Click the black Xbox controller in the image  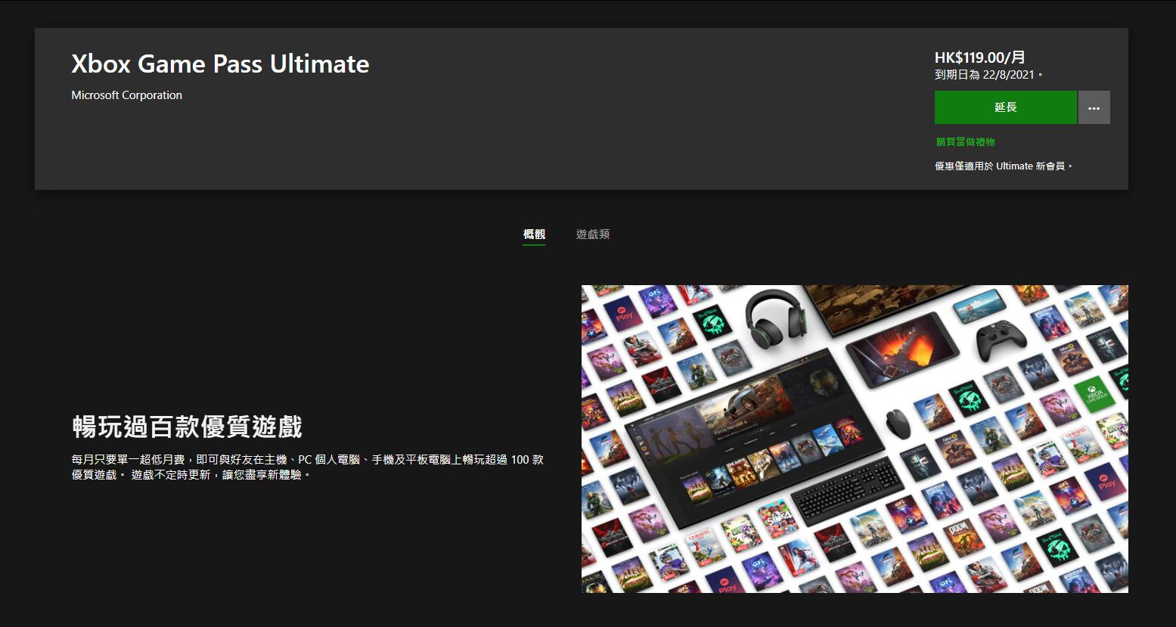[x=1001, y=340]
